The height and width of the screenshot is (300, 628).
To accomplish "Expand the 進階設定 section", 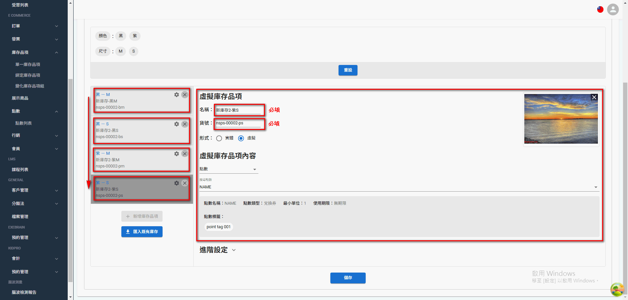I will 218,250.
